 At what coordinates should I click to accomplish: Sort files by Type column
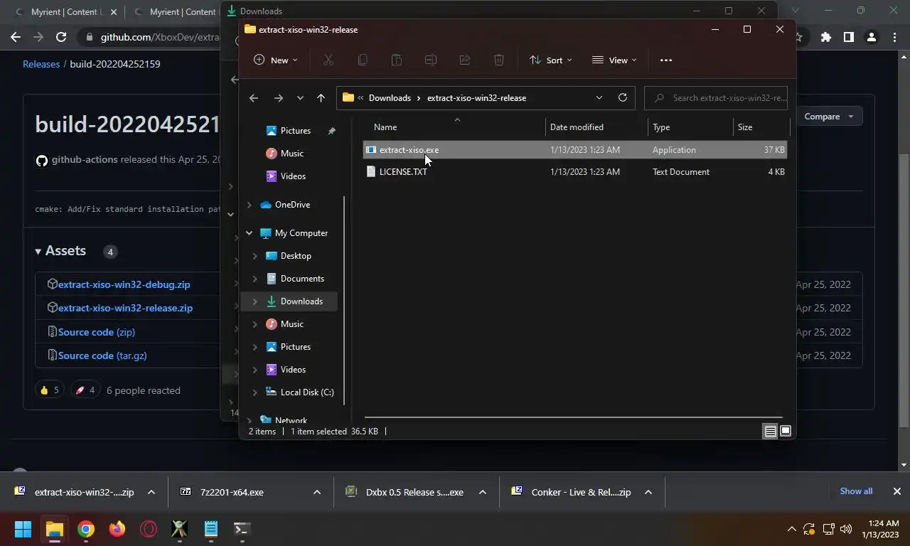pyautogui.click(x=690, y=127)
